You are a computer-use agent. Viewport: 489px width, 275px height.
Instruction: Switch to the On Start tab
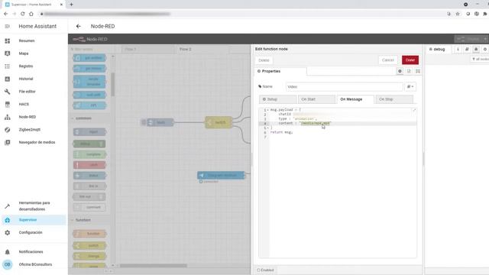click(316, 99)
